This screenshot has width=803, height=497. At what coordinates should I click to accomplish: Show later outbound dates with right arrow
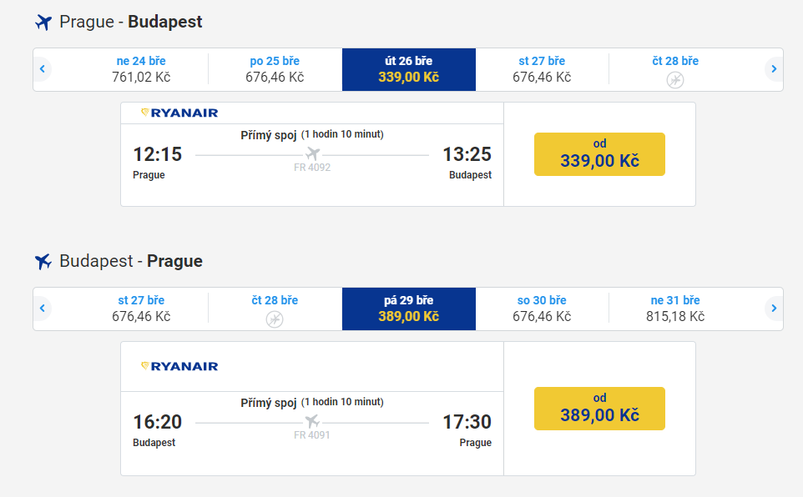[x=775, y=69]
